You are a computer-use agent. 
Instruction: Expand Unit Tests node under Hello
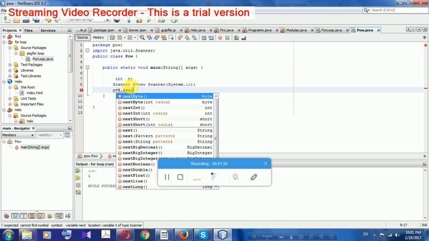tap(10, 98)
